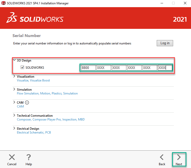Expand the Visualization section

(x=14, y=76)
